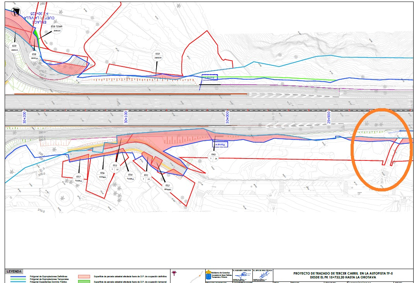
Task: Click the north arrow compass symbol
Action: pos(16,12)
